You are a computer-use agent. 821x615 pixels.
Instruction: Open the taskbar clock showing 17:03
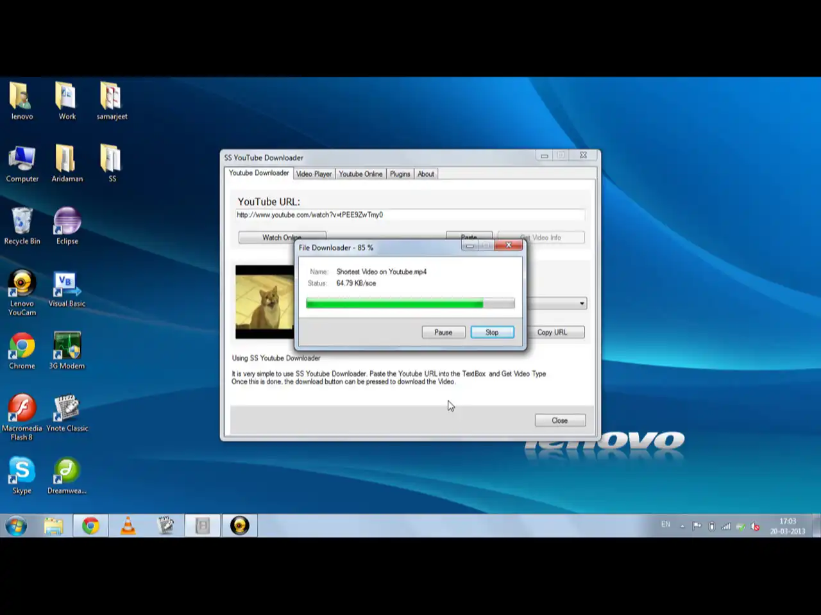point(788,526)
